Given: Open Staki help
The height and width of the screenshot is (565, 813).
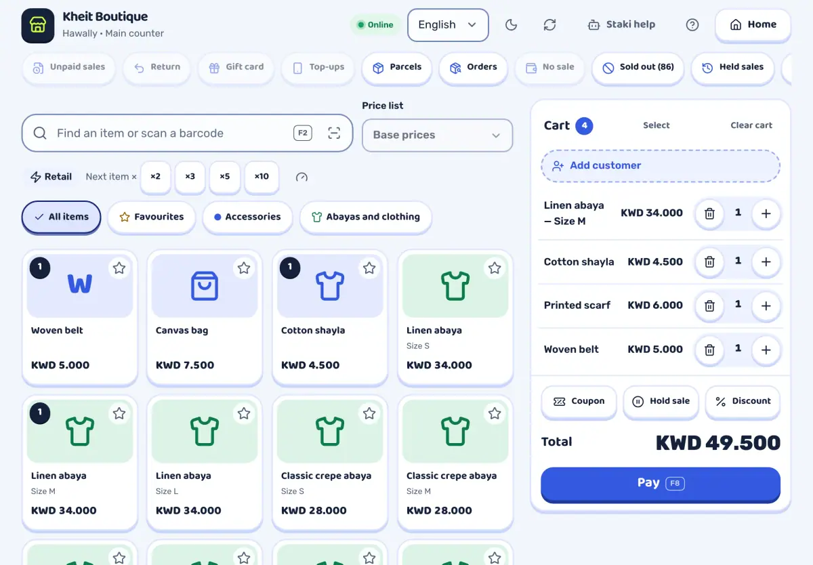Looking at the screenshot, I should (621, 25).
